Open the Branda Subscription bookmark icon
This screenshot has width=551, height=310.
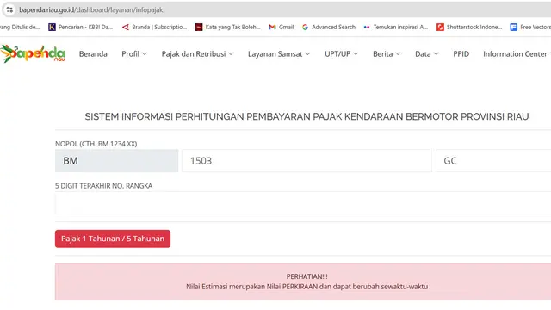[x=126, y=27]
